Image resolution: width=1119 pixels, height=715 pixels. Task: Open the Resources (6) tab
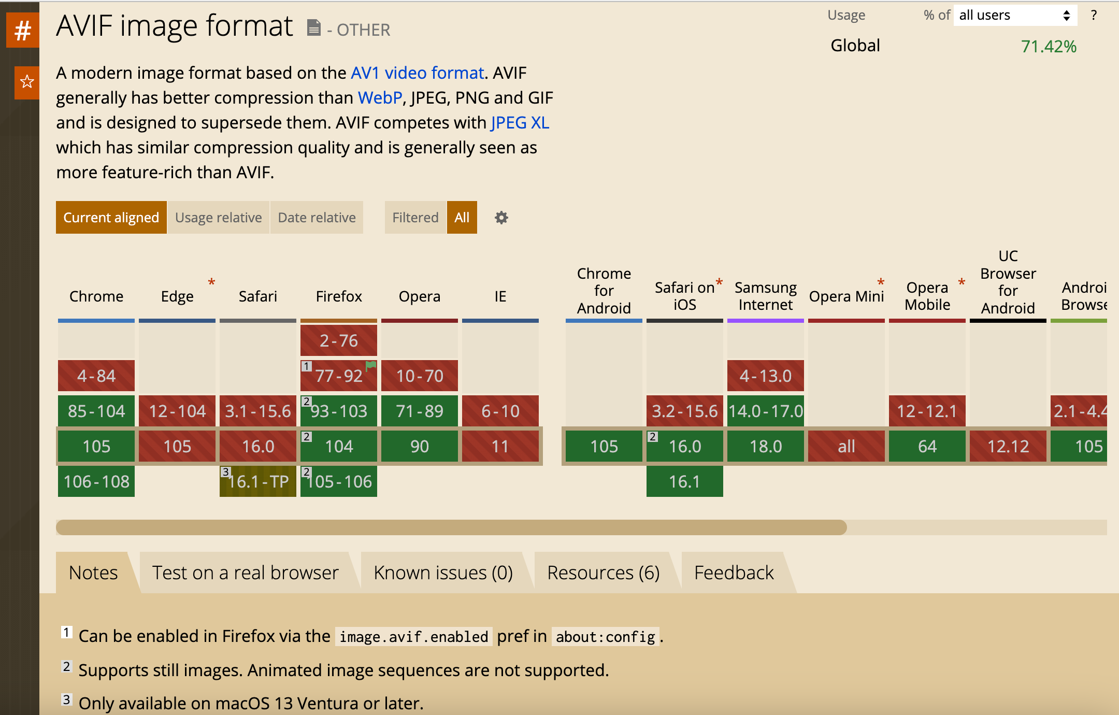(x=603, y=573)
